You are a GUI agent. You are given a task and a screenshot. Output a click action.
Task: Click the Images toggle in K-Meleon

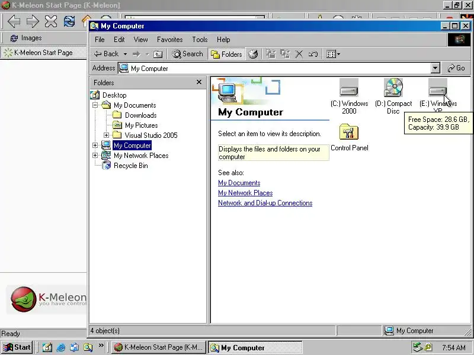coord(25,38)
